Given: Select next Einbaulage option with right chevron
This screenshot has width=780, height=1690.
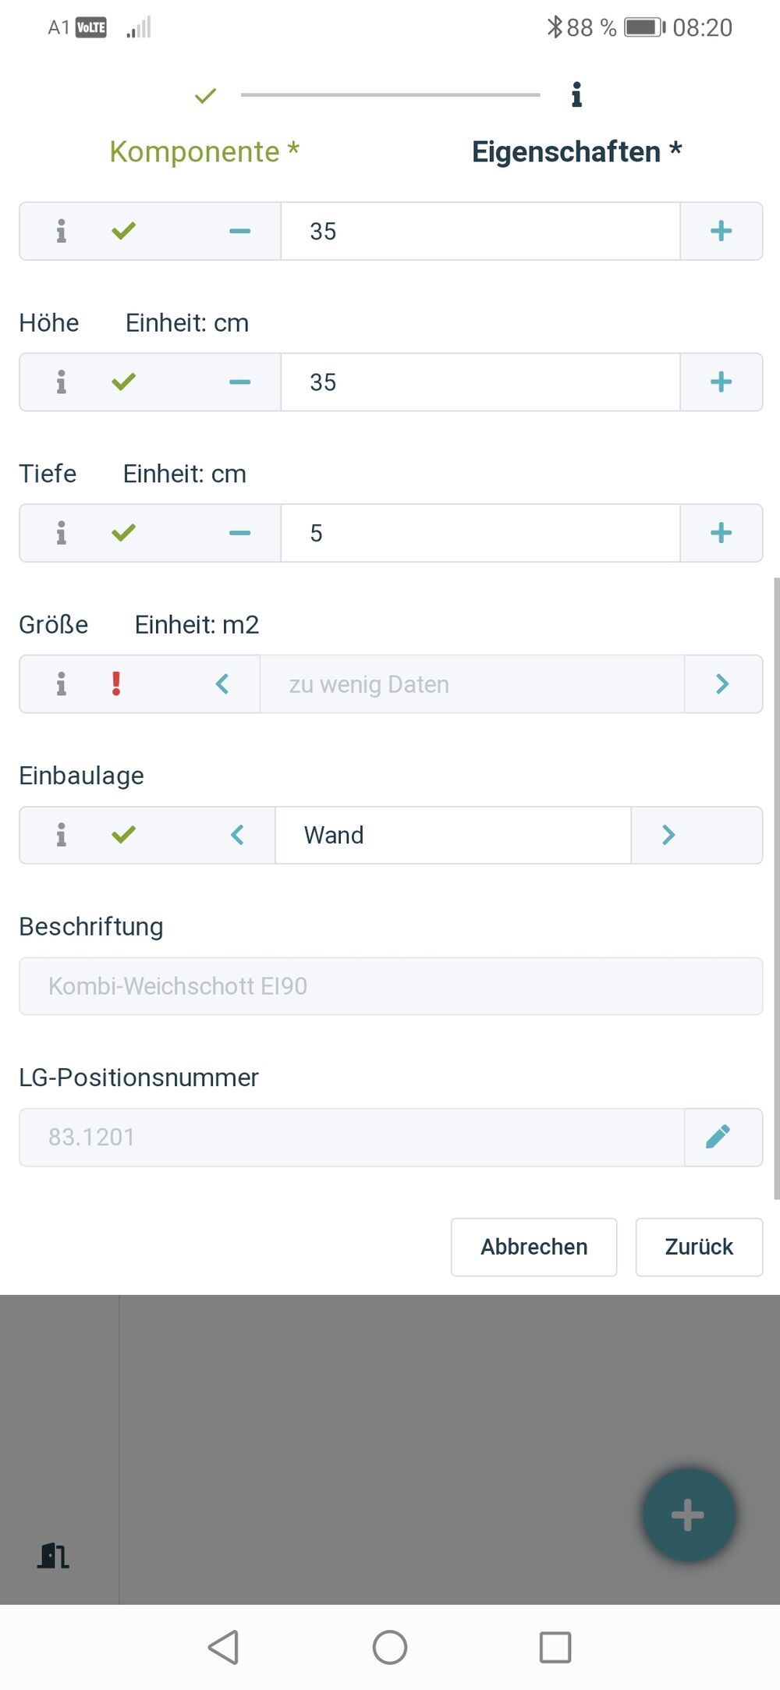Looking at the screenshot, I should pos(668,835).
